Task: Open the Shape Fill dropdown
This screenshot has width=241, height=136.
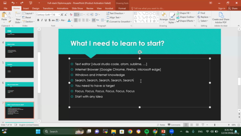Action: 184,13
